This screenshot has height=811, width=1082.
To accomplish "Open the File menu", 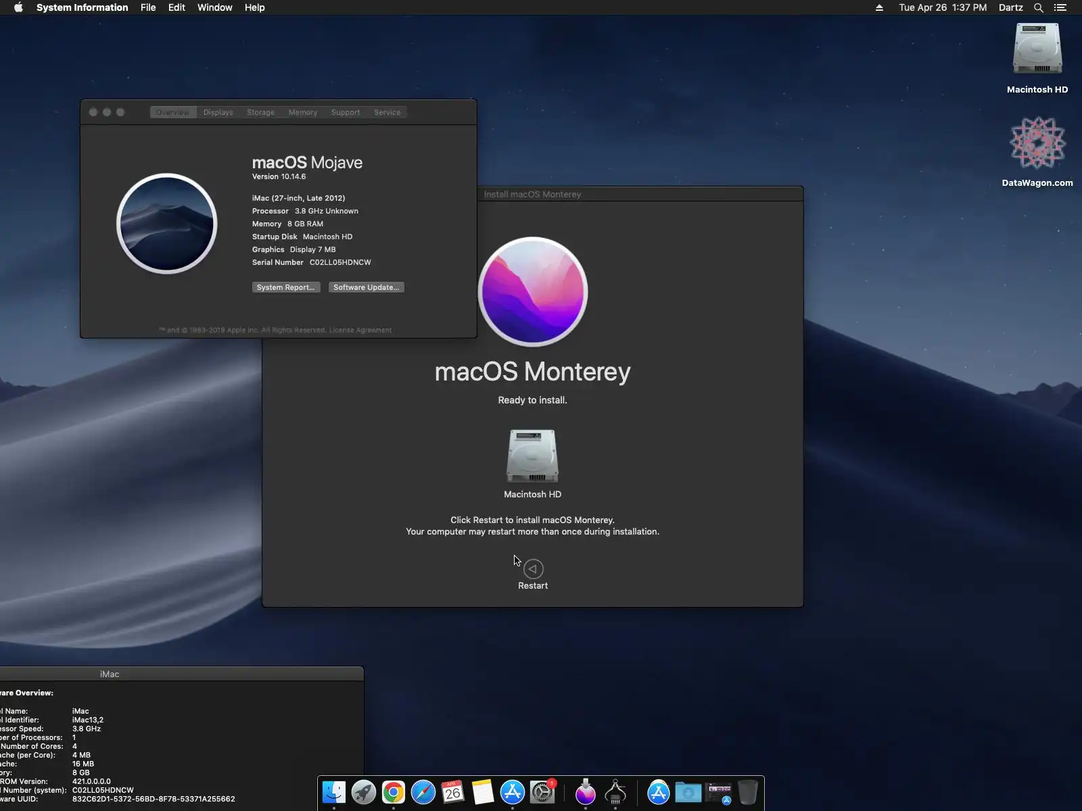I will tap(148, 7).
